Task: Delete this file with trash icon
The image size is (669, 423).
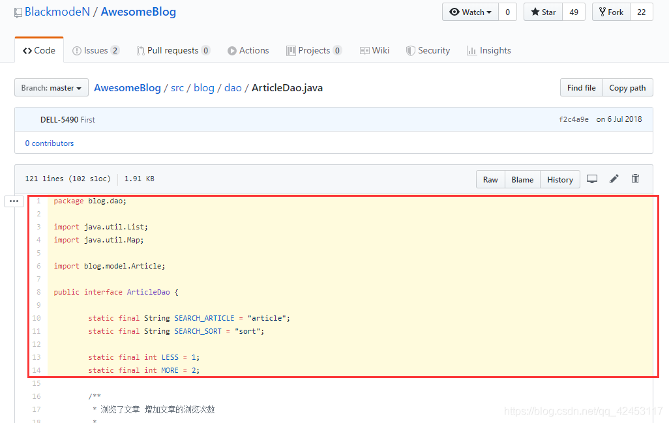Action: tap(635, 179)
